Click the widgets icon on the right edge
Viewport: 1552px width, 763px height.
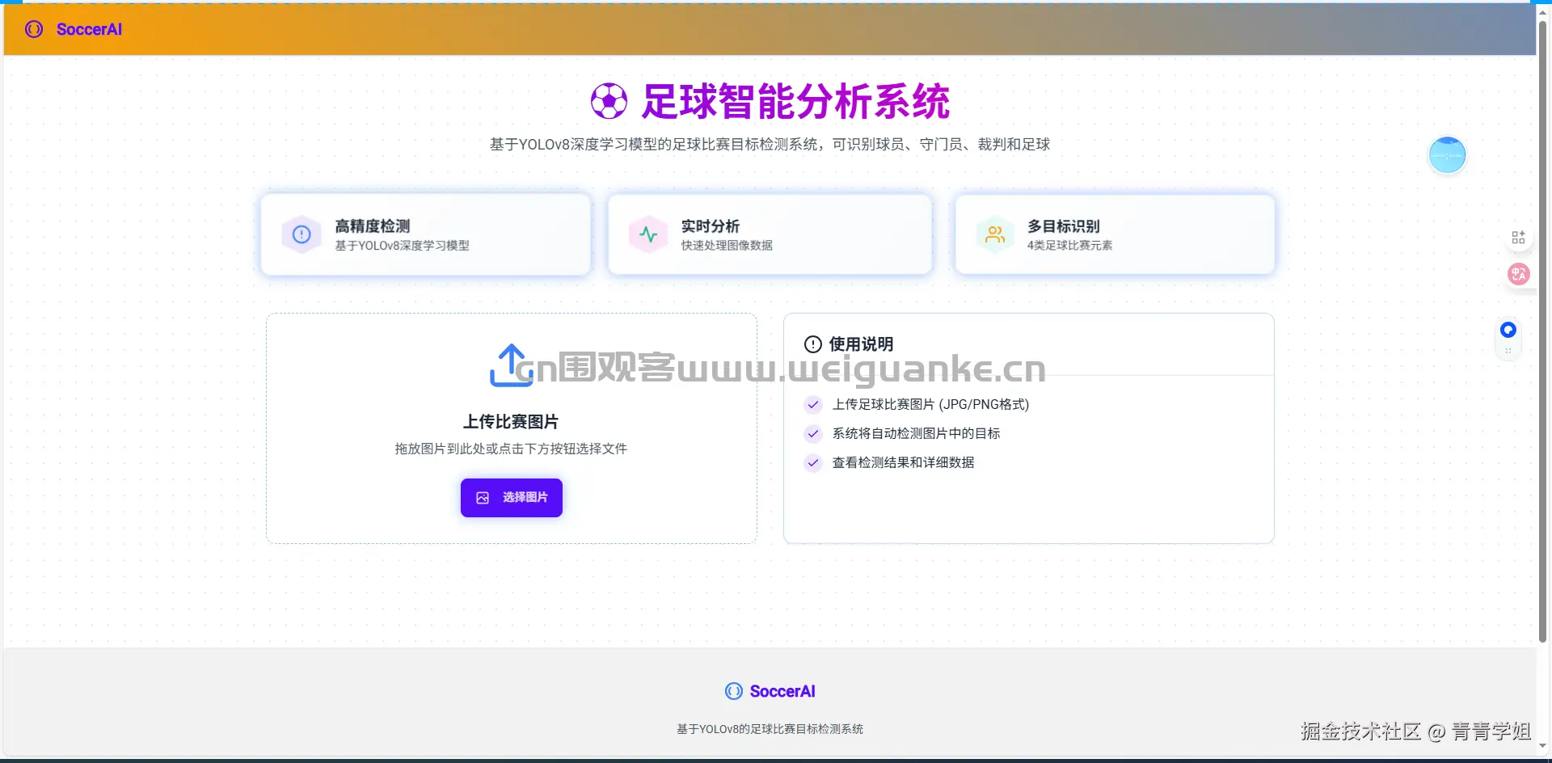click(1518, 237)
